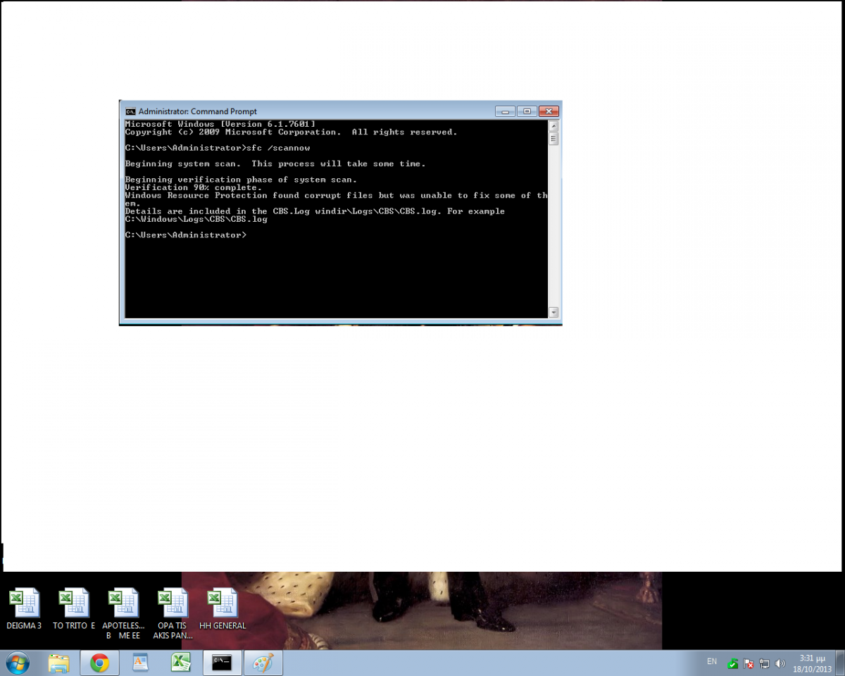The image size is (845, 676).
Task: Launch Google Chrome from the taskbar
Action: coord(99,663)
